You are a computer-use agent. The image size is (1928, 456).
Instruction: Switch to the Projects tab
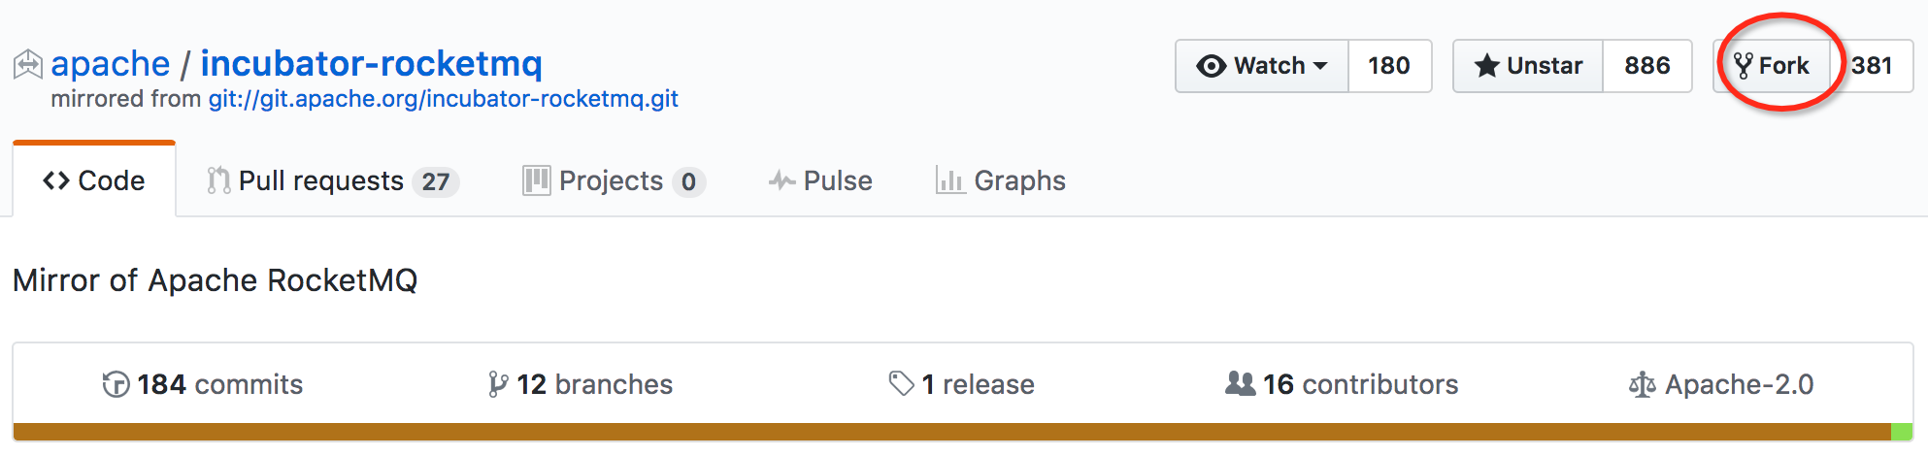(613, 181)
